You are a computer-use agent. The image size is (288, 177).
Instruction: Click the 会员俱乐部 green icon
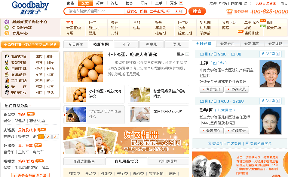(x=7, y=28)
